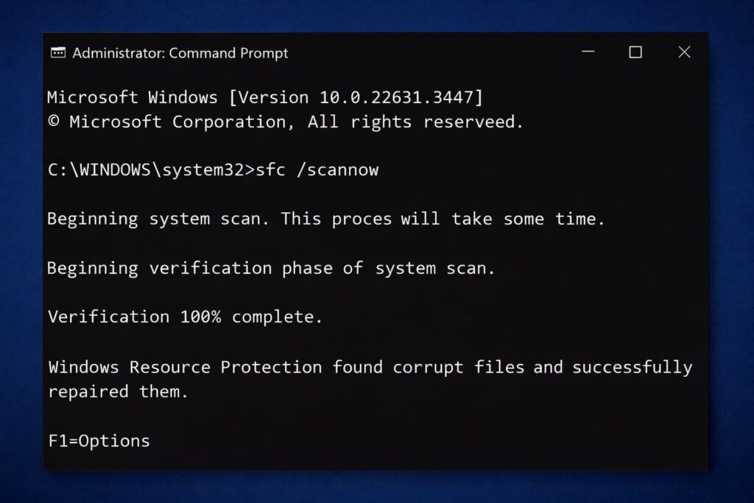Click the "Beginning verification phase" line

(x=271, y=268)
